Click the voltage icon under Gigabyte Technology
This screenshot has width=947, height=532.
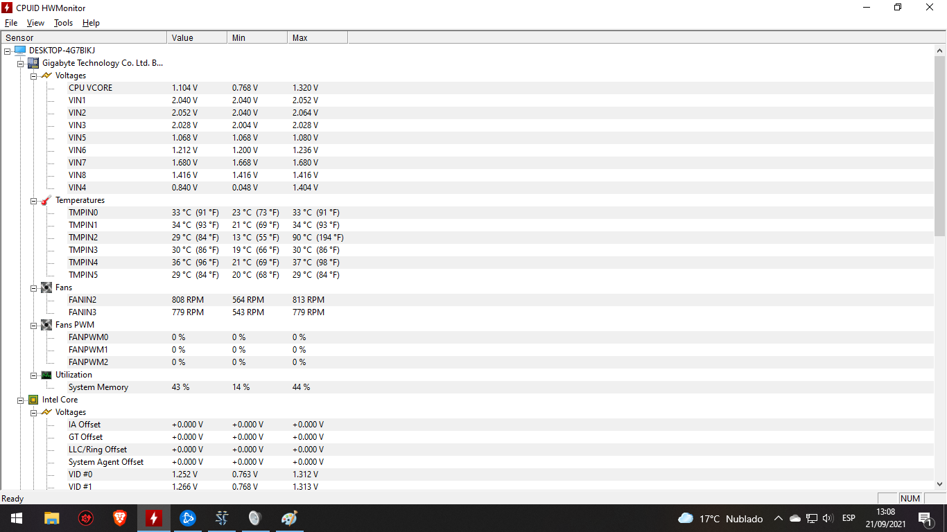click(46, 76)
